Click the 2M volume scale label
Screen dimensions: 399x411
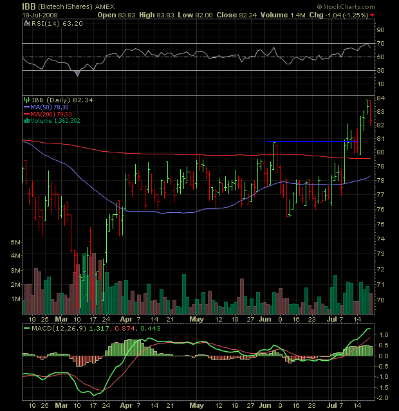coord(15,285)
